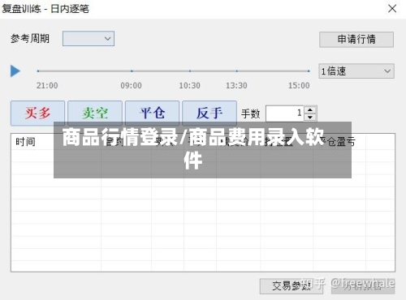Click the 卖空 button
The height and width of the screenshot is (300, 406).
coord(95,113)
